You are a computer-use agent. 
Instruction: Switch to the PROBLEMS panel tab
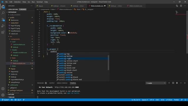[41, 83]
